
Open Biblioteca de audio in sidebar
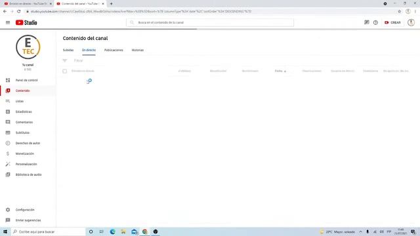coord(28,174)
